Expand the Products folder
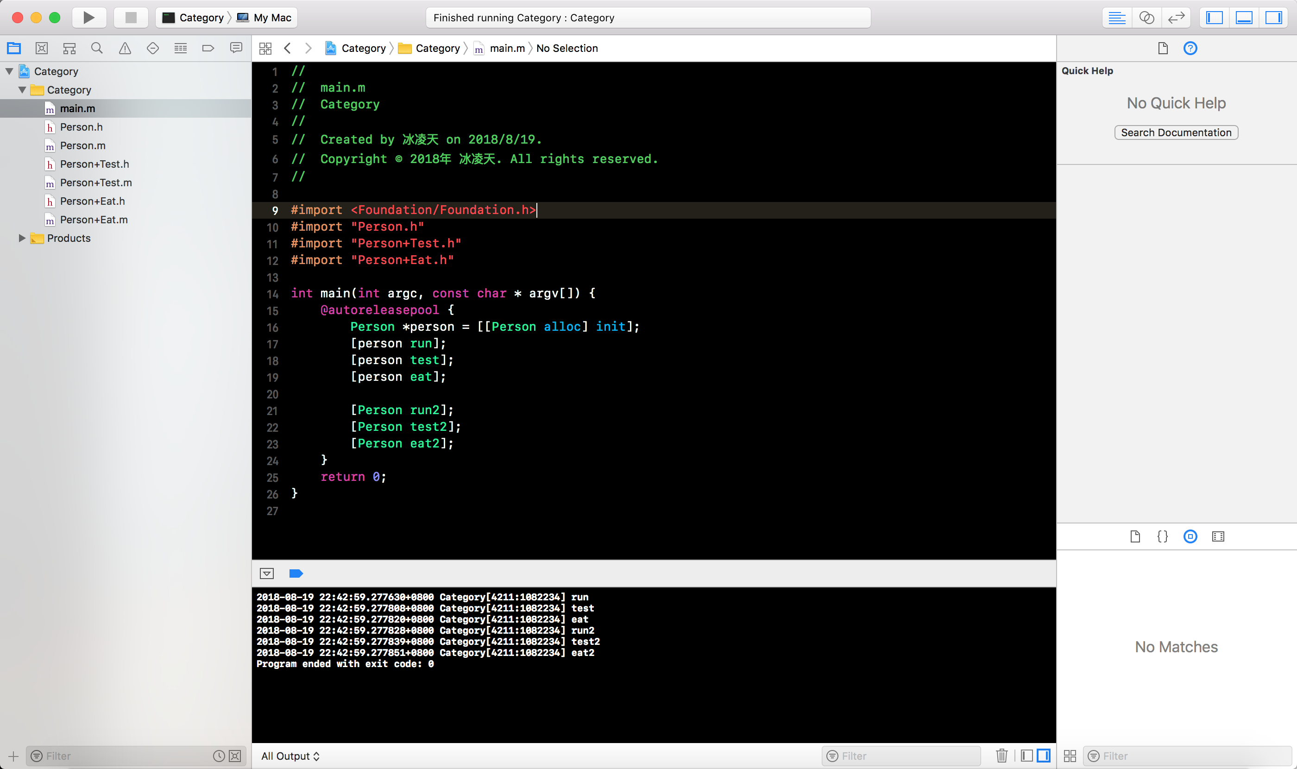Viewport: 1297px width, 769px height. click(x=22, y=239)
